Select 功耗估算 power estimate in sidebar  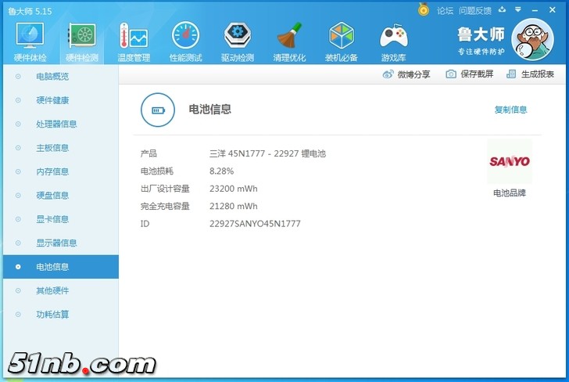pos(52,315)
